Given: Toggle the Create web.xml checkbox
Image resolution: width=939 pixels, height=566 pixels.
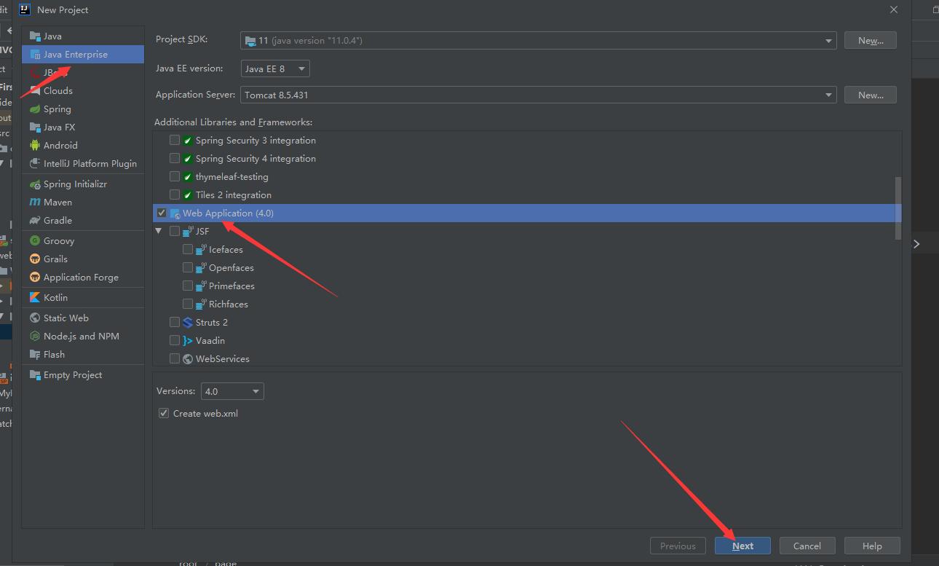Looking at the screenshot, I should [164, 413].
